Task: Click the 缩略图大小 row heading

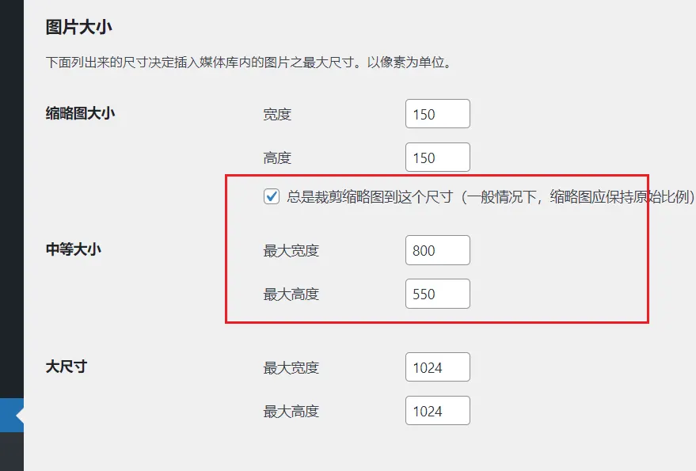Action: [80, 113]
